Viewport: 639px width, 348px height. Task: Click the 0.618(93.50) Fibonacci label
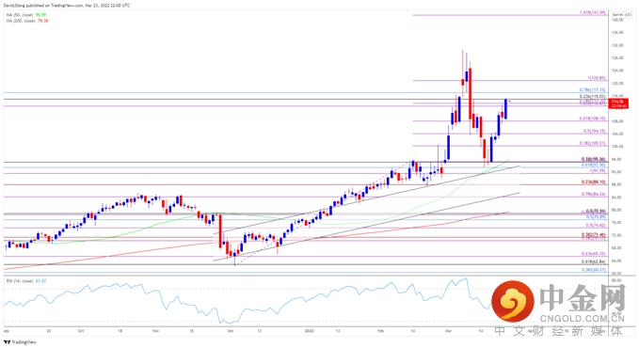[593, 165]
